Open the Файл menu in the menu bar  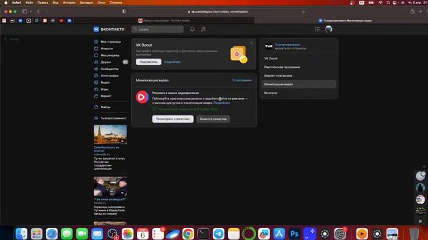pos(29,3)
